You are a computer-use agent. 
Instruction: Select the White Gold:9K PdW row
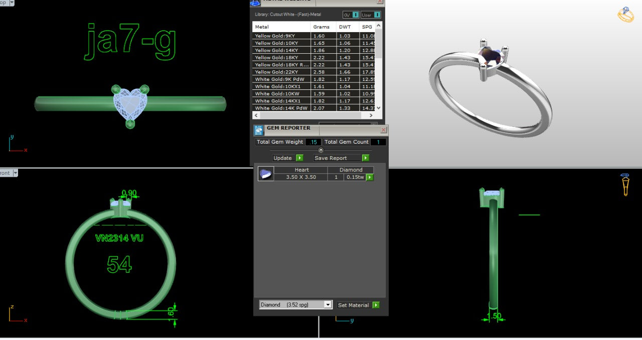(313, 79)
